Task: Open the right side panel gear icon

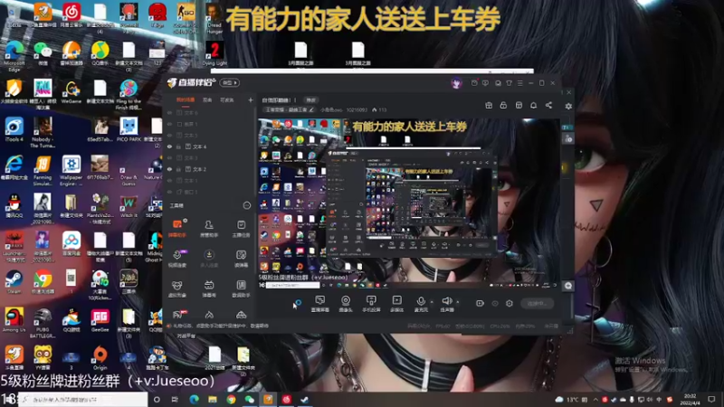Action: click(x=568, y=106)
